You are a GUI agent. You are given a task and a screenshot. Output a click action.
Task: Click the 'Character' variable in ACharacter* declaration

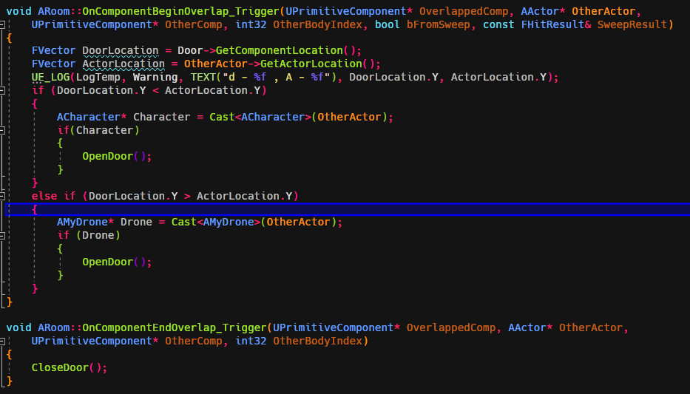tap(161, 117)
